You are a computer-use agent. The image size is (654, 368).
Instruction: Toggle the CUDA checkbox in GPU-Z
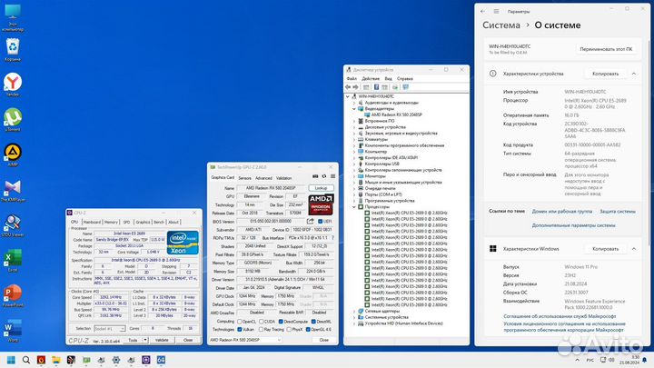pyautogui.click(x=261, y=322)
